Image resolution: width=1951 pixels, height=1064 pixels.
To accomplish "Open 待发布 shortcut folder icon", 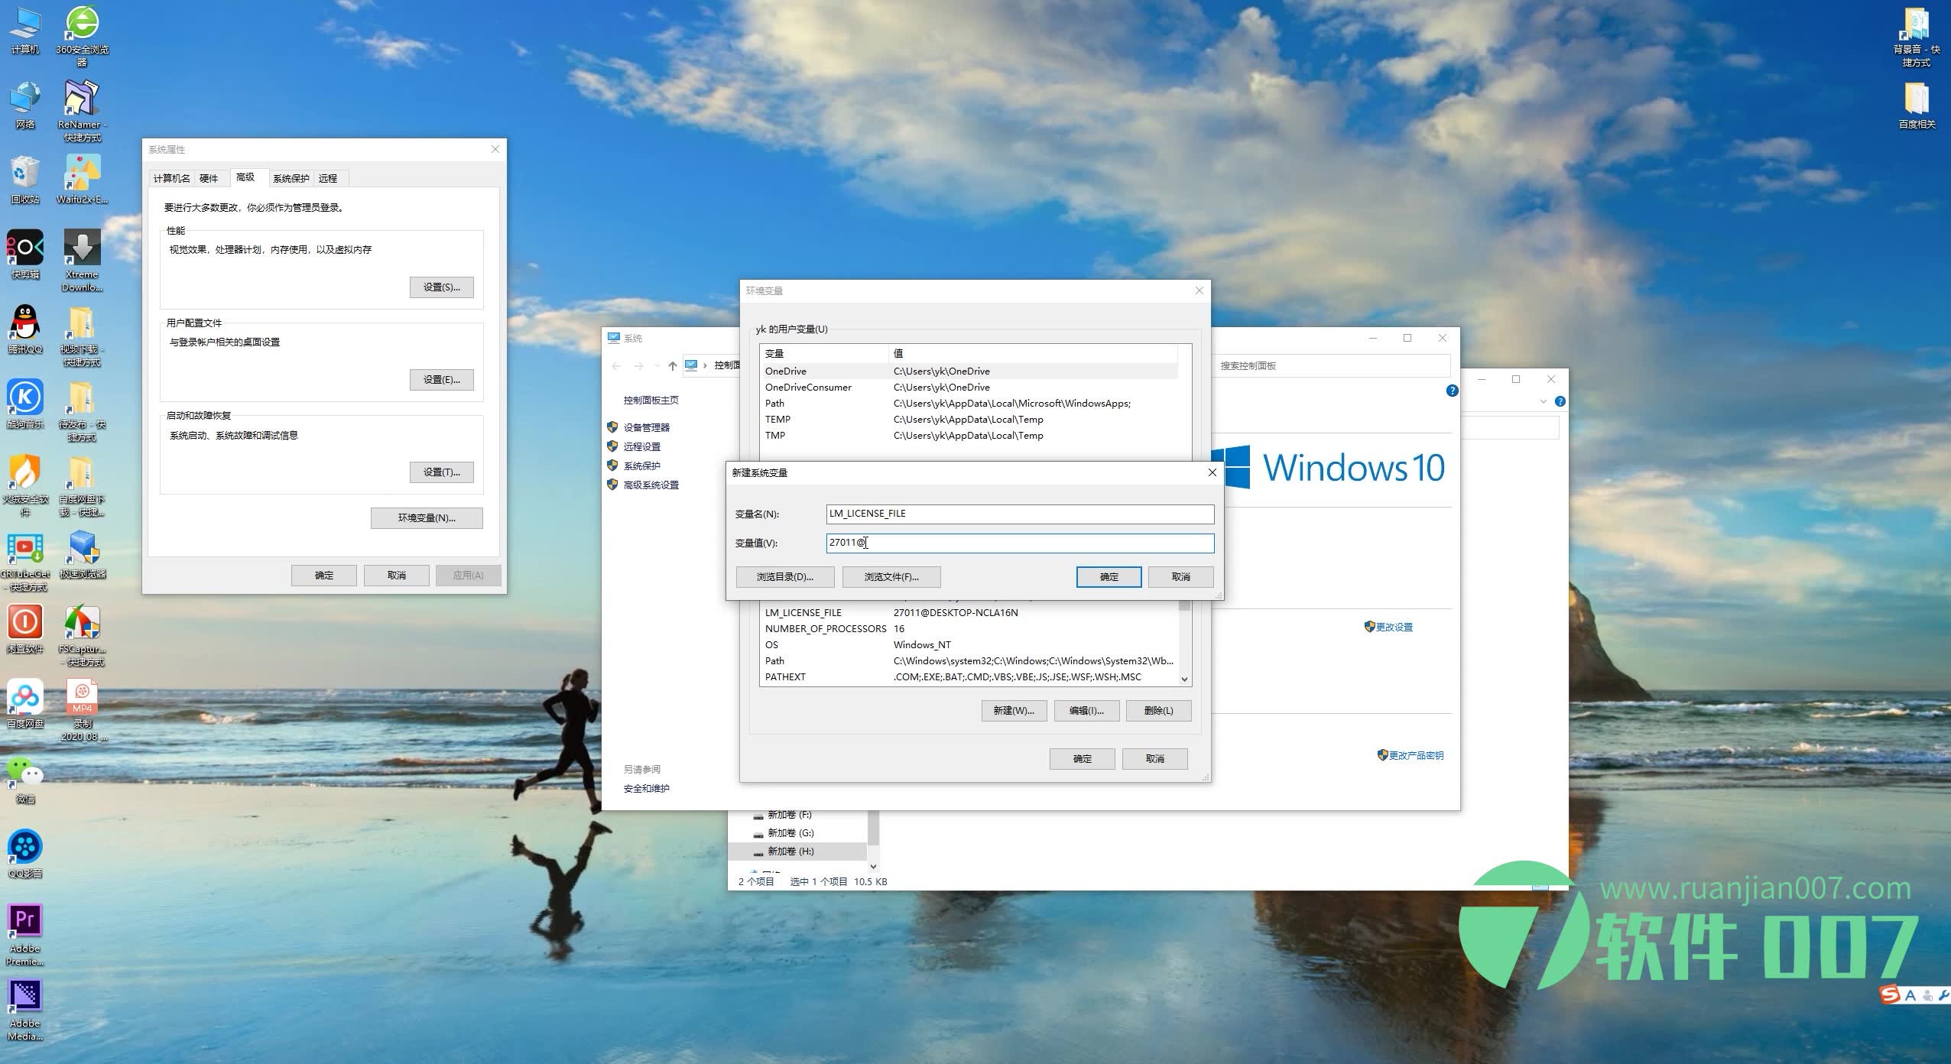I will tap(82, 411).
